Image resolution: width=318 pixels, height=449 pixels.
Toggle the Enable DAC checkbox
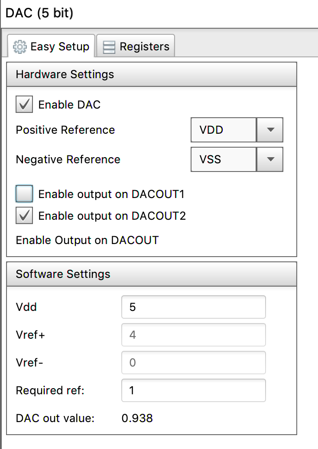point(24,105)
